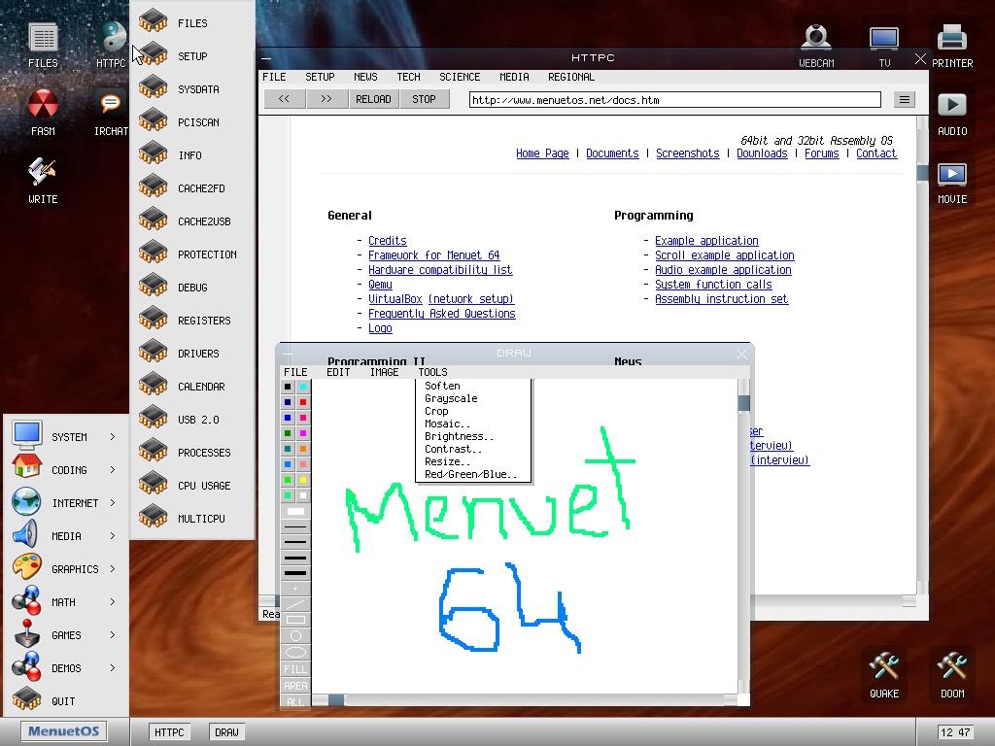Pick the yellow color swatch in Draw
The height and width of the screenshot is (746, 995).
tap(303, 480)
